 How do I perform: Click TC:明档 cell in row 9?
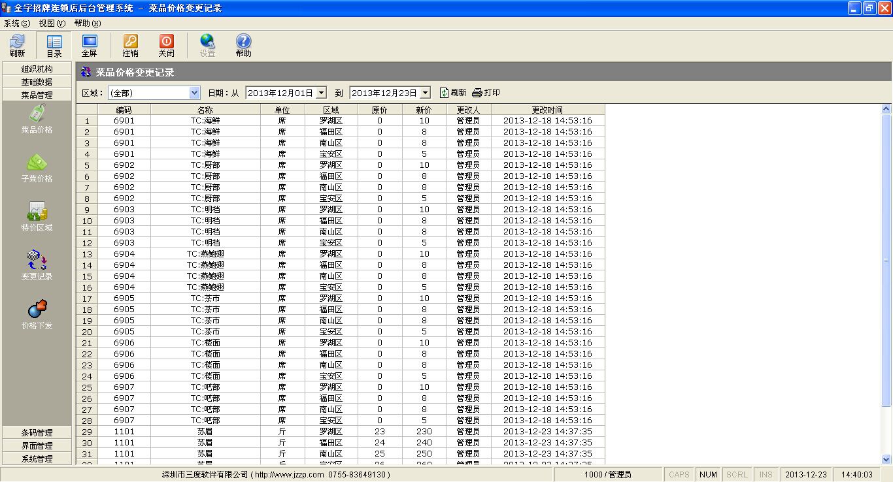tap(205, 210)
